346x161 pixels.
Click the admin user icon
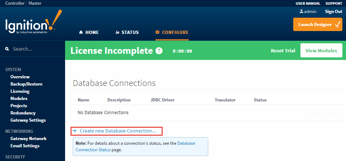[x=301, y=12]
